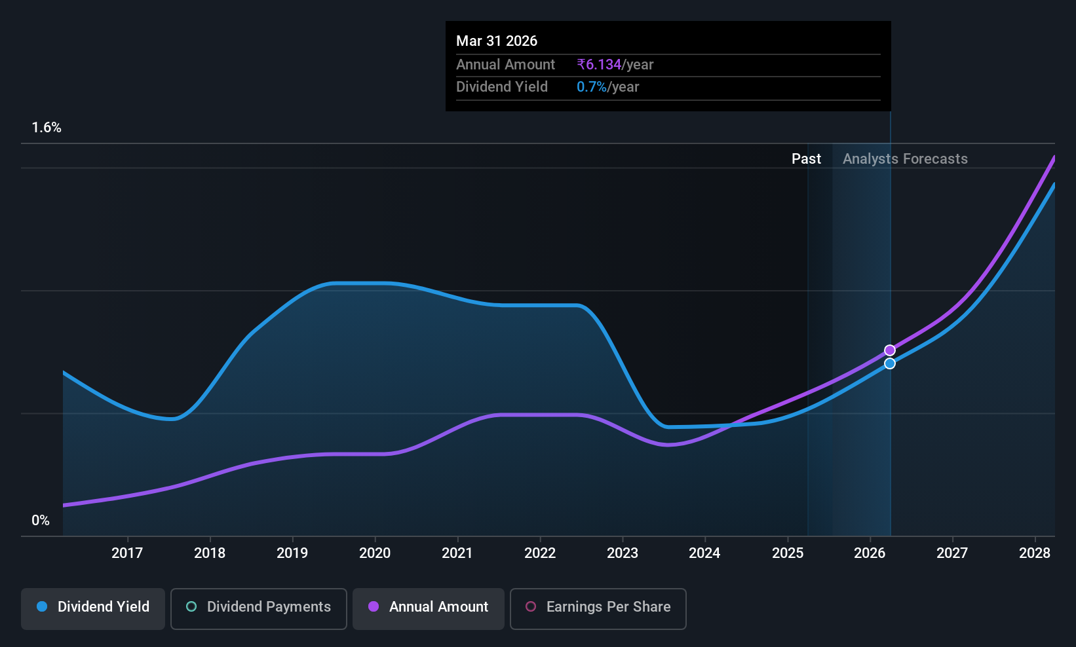Toggle the Earnings Per Share series

pos(598,609)
